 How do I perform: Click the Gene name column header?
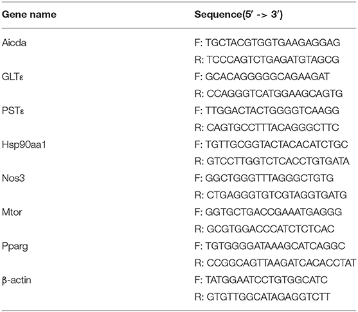tap(29, 15)
